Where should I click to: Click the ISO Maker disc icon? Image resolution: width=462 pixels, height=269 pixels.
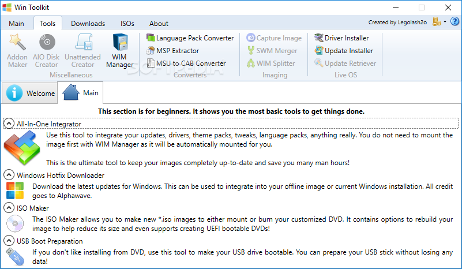click(x=15, y=223)
